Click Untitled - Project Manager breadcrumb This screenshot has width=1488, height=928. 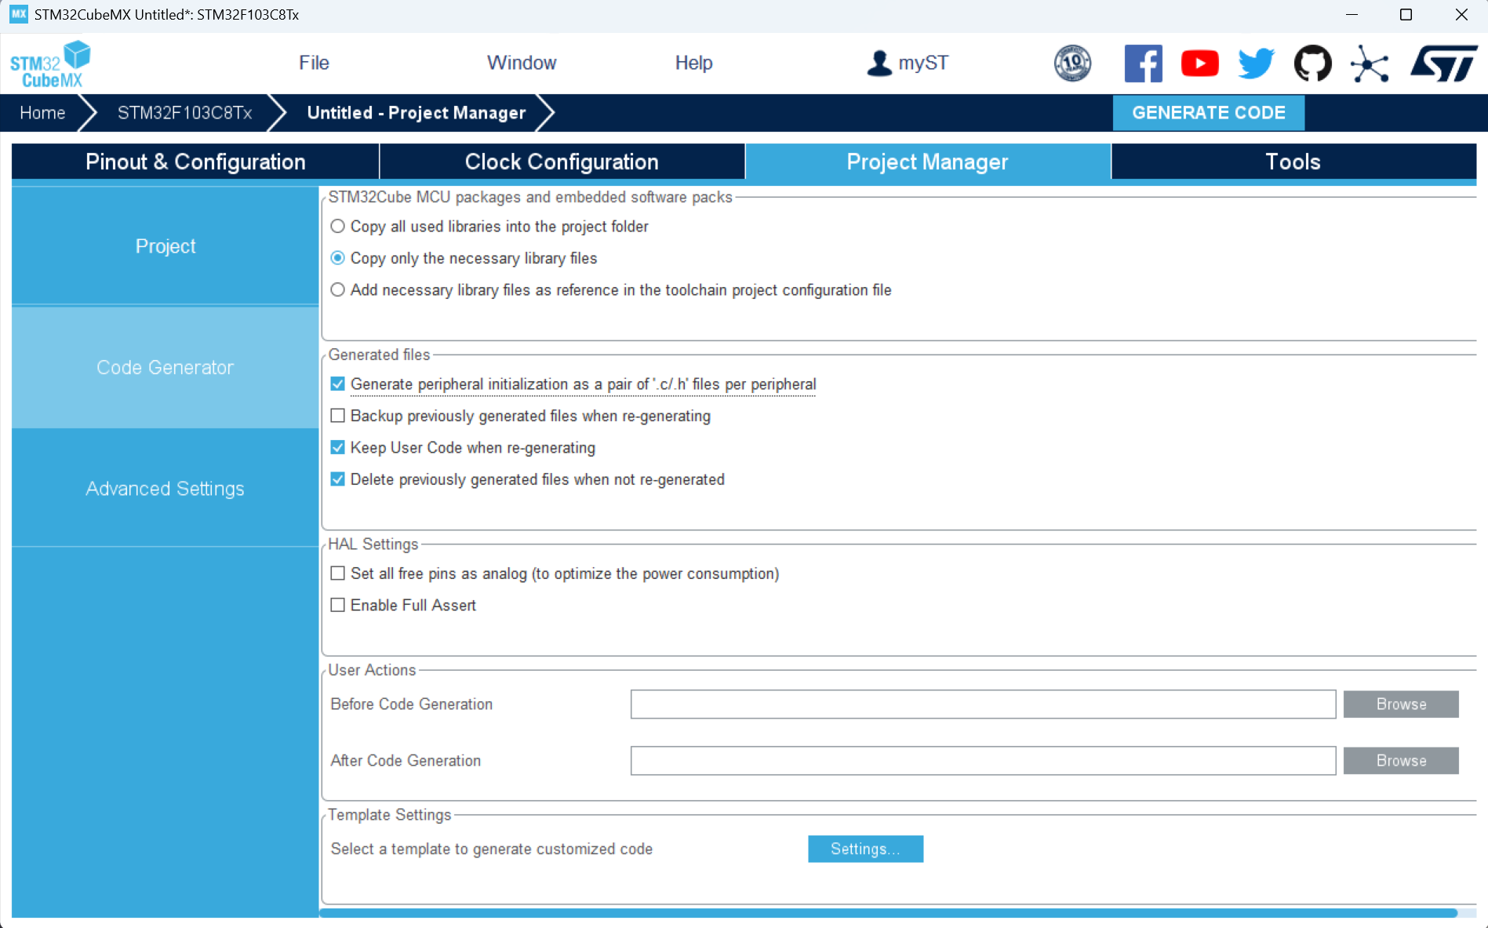[x=416, y=113]
